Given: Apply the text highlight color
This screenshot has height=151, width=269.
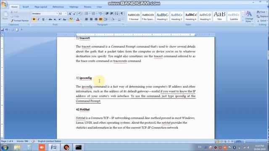Looking at the screenshot, I should 71,19.
